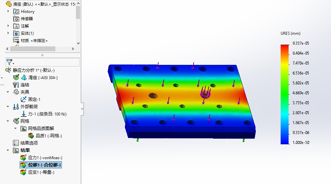Select 应变1 (-等量-) result
The width and height of the screenshot is (331, 184).
pos(41,172)
